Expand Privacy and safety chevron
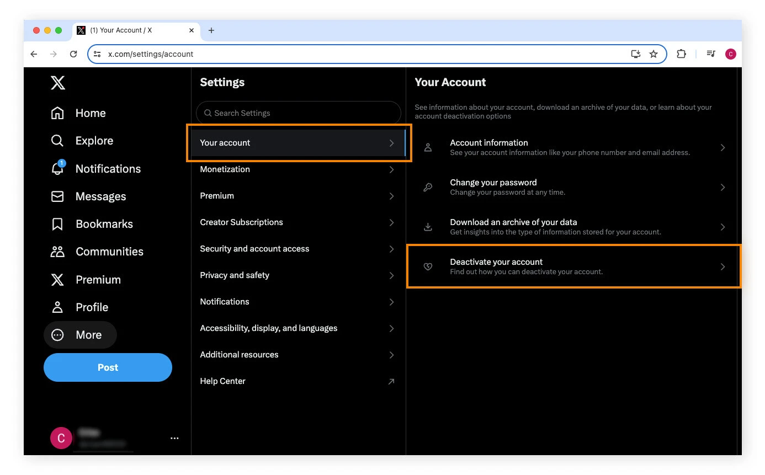 pos(391,275)
